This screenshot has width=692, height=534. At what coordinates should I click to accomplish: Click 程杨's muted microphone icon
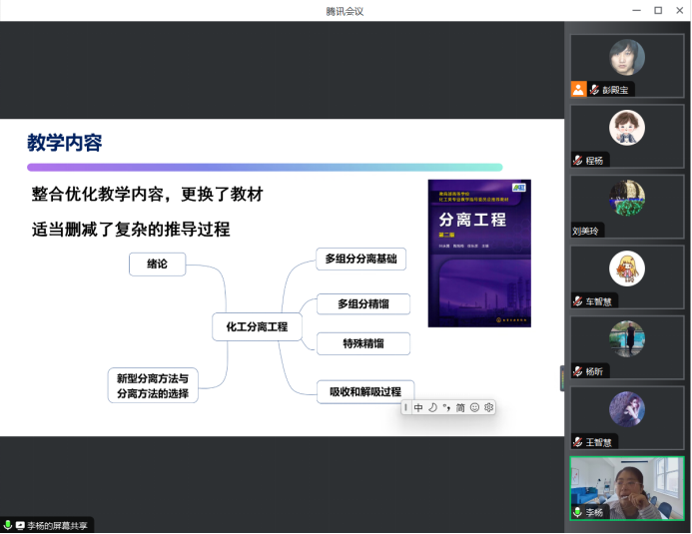[x=578, y=160]
